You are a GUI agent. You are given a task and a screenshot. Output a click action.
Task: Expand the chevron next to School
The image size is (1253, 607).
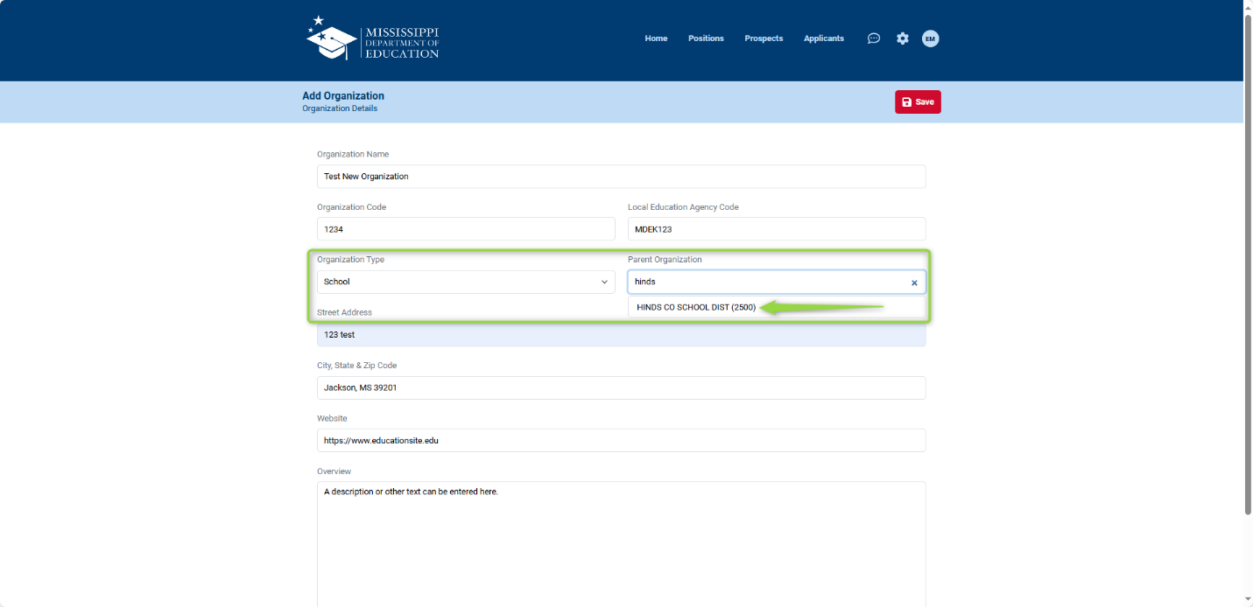(x=604, y=282)
